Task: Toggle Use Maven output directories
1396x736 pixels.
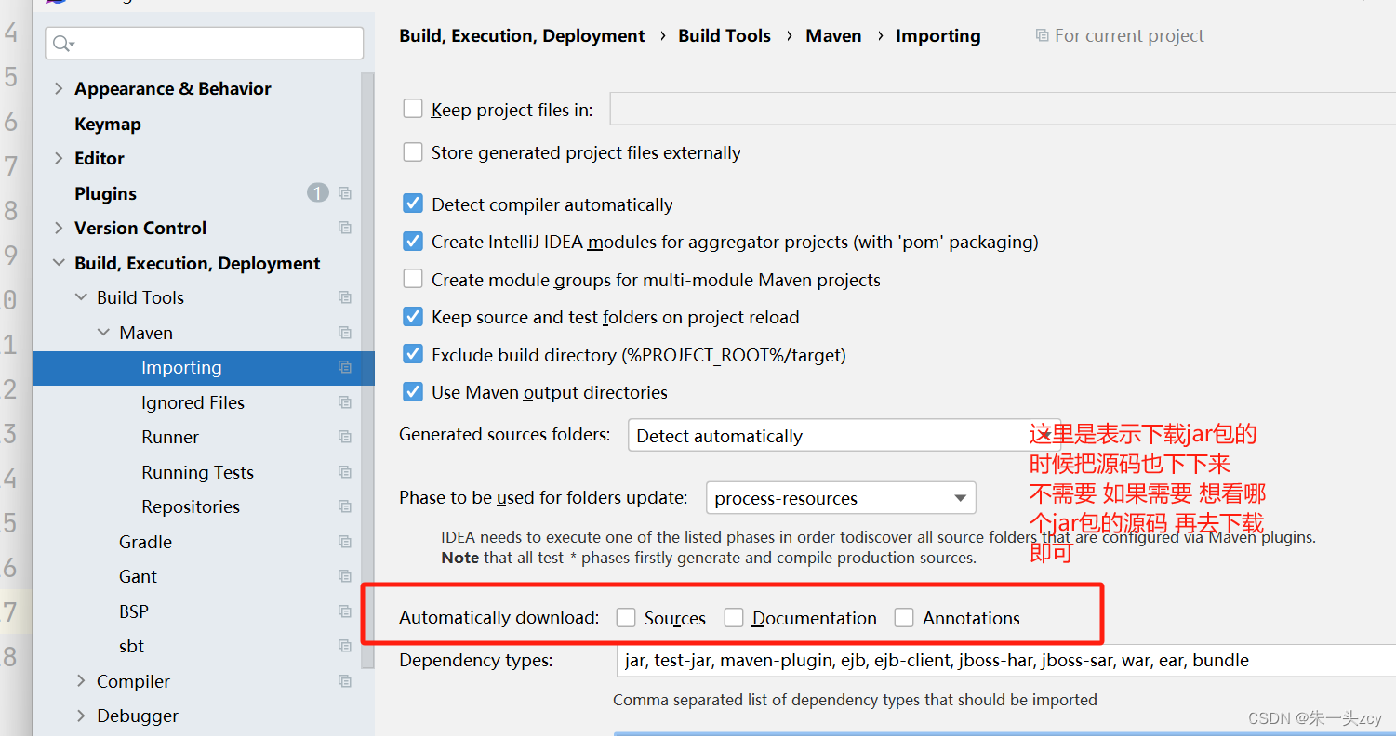Action: point(413,392)
